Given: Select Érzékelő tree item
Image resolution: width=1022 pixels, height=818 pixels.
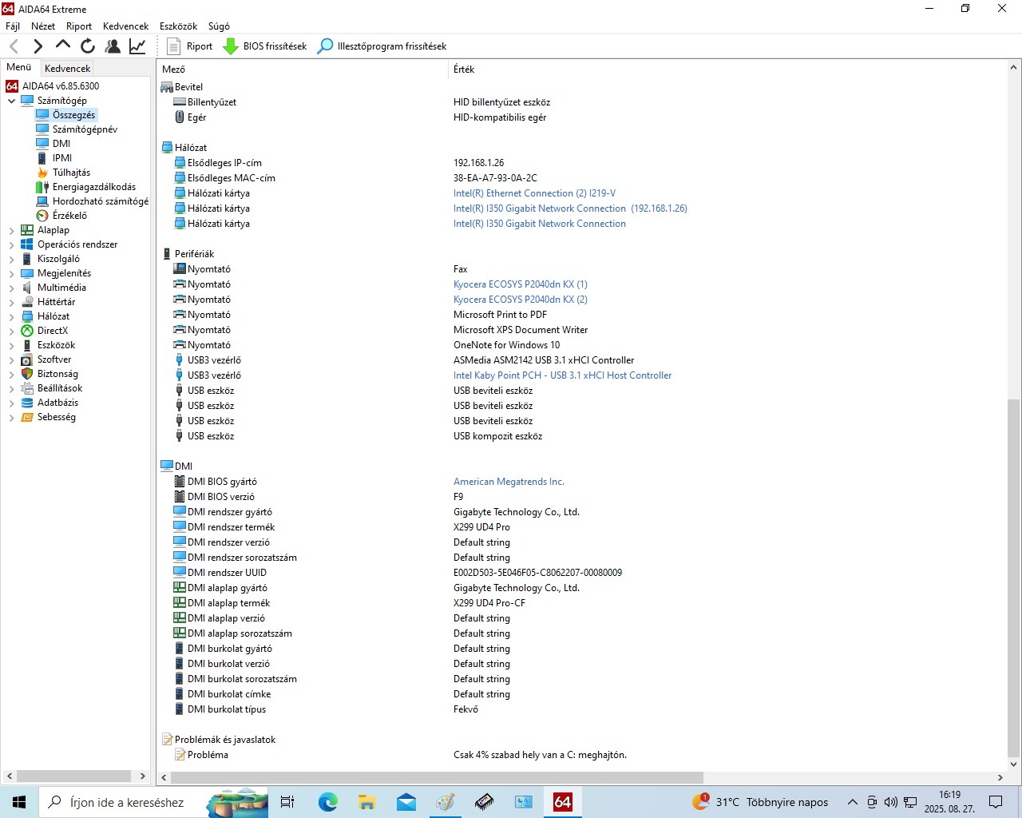Looking at the screenshot, I should [x=69, y=216].
